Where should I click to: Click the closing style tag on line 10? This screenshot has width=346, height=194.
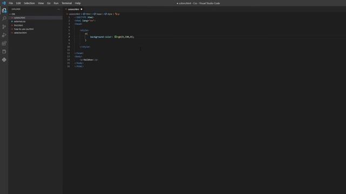[x=85, y=47]
